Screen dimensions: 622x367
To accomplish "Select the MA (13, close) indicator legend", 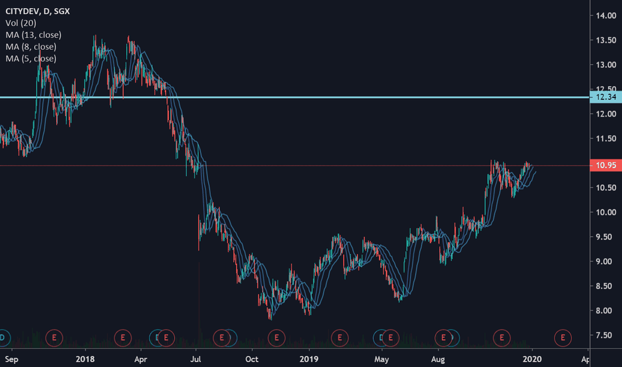I will pos(33,35).
